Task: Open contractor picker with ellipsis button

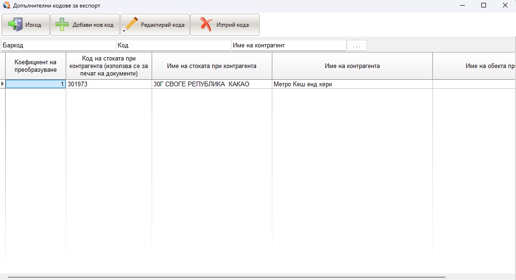Action: coord(356,45)
